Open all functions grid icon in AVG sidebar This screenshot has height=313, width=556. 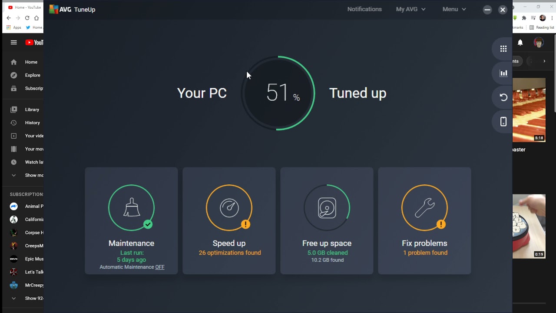(503, 49)
